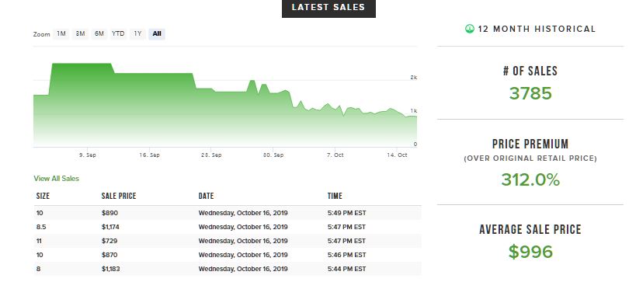
Task: Select the Latest Sales tab header
Action: click(x=328, y=8)
